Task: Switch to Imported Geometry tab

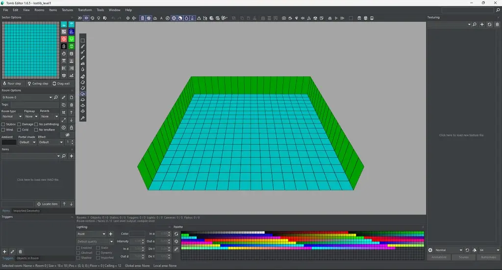Action: (26, 211)
